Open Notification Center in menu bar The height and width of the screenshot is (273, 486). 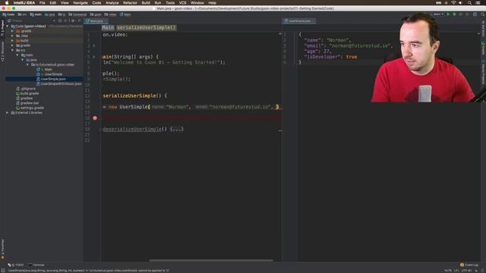pos(478,3)
